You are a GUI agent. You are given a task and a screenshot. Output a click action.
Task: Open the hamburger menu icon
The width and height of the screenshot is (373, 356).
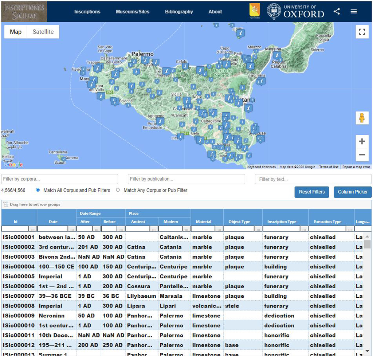click(353, 11)
